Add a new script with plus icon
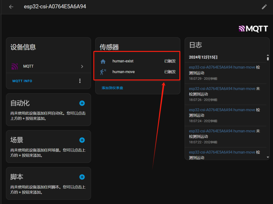This screenshot has width=273, height=204. [x=82, y=177]
